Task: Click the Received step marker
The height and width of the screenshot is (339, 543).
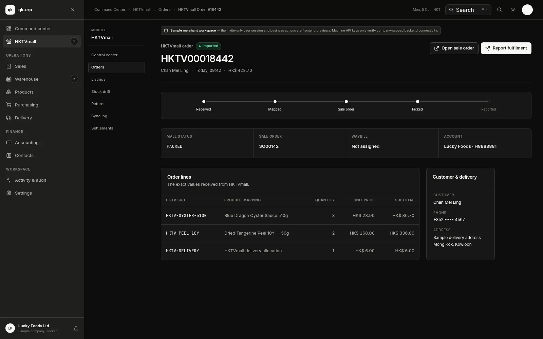Action: coord(204,101)
